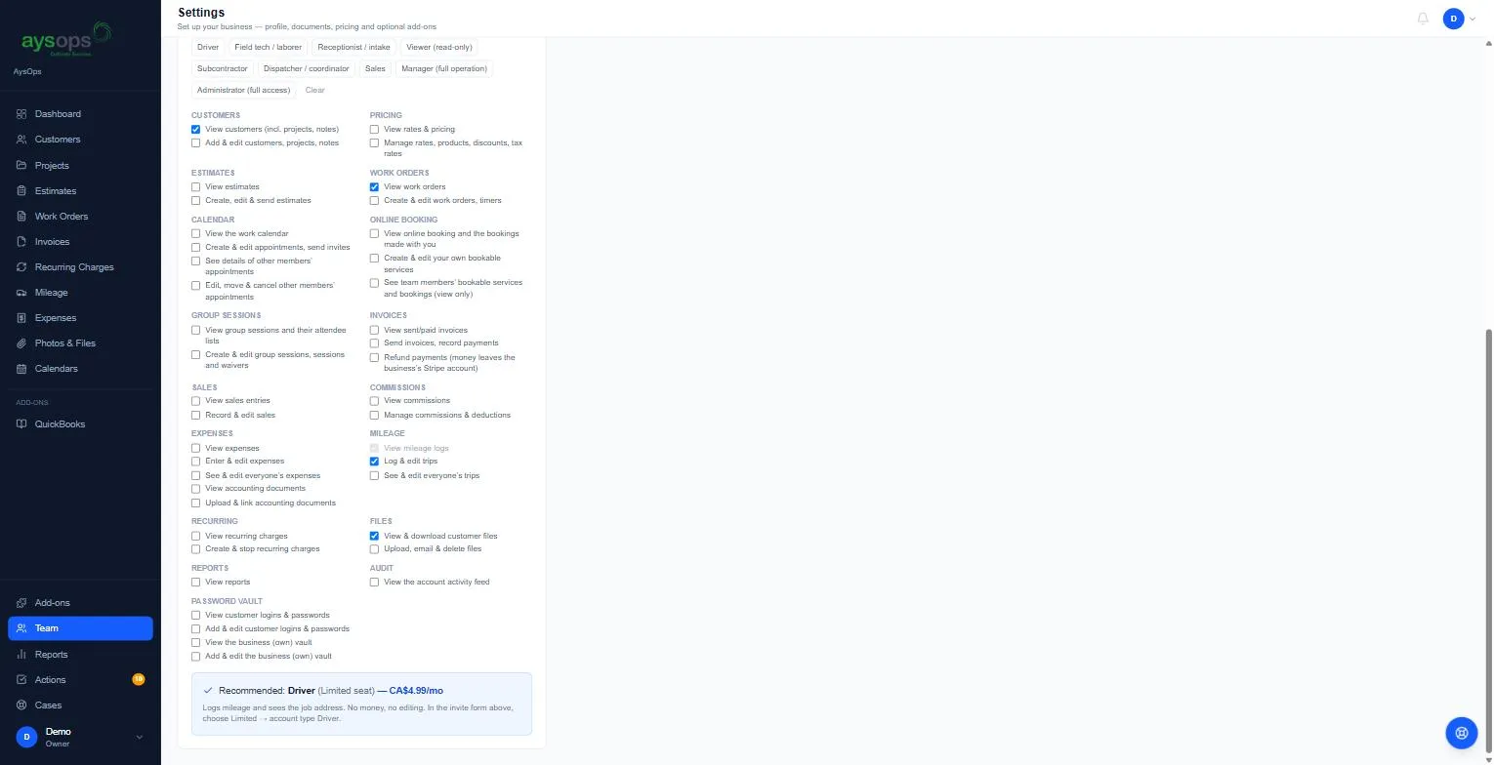The height and width of the screenshot is (765, 1494).
Task: Click the Photos & Files paperclip icon
Action: 21,343
